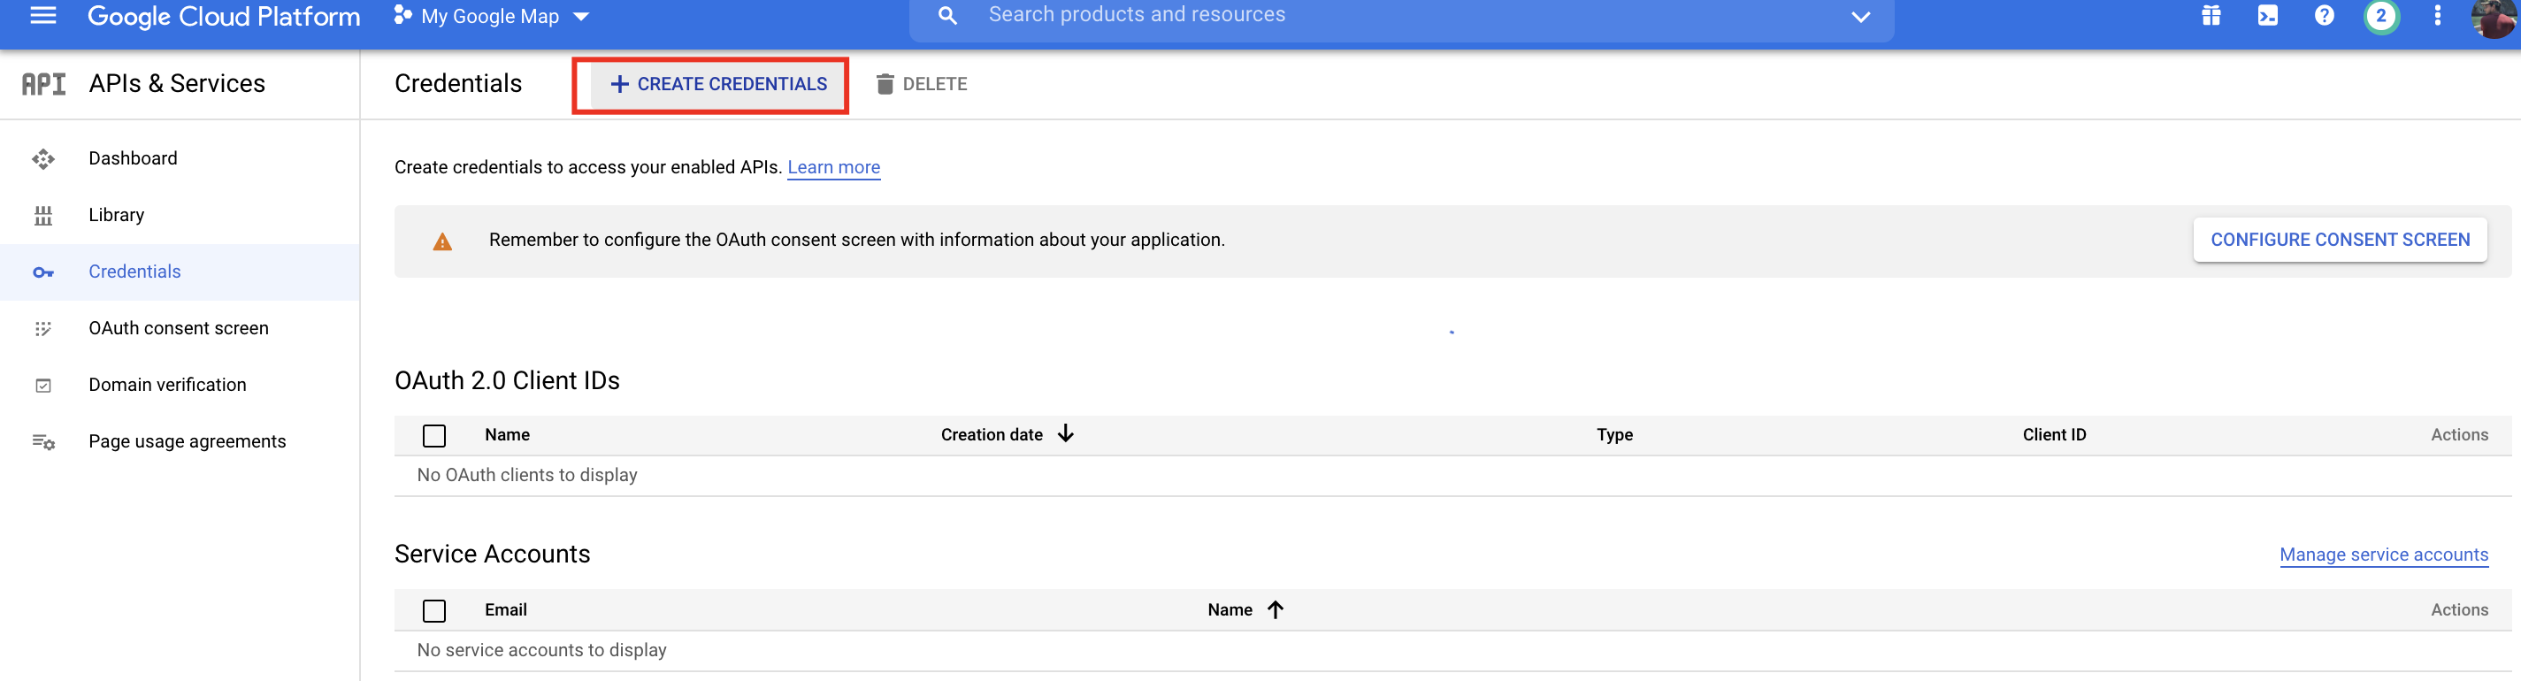Viewport: 2521px width, 681px height.
Task: View notifications badge showing 2
Action: point(2381,16)
